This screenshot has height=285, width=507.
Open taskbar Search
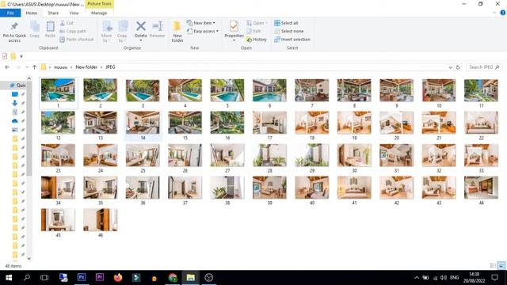[27, 278]
